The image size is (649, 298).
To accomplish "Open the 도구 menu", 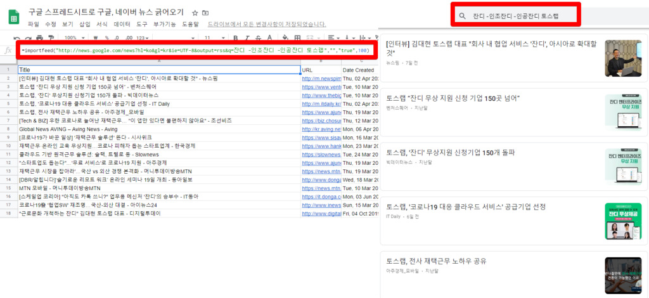I will click(x=142, y=24).
